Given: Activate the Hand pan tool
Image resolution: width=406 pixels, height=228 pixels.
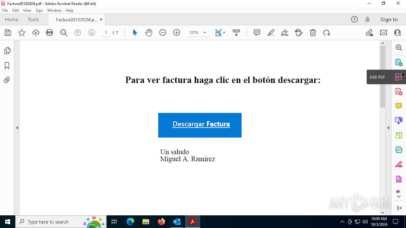Looking at the screenshot, I should [x=149, y=33].
